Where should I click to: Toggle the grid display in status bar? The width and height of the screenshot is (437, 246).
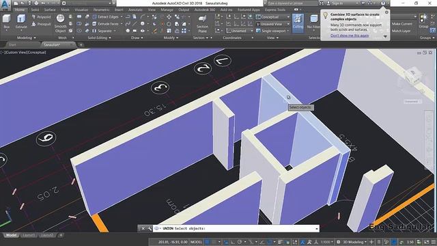pos(207,242)
